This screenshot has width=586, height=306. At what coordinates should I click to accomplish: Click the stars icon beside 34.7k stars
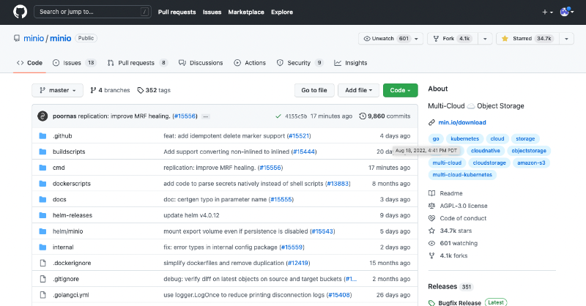click(431, 231)
